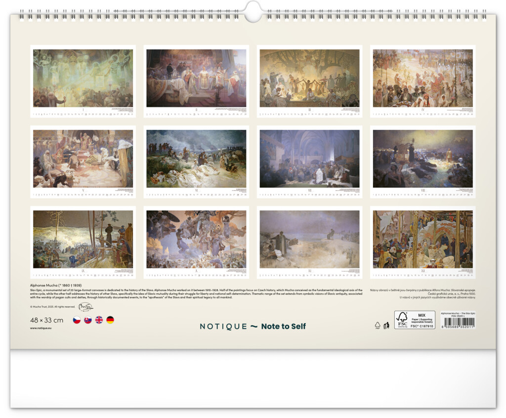This screenshot has height=418, width=506.
Task: Click the Slovakia flag icon
Action: tap(88, 320)
